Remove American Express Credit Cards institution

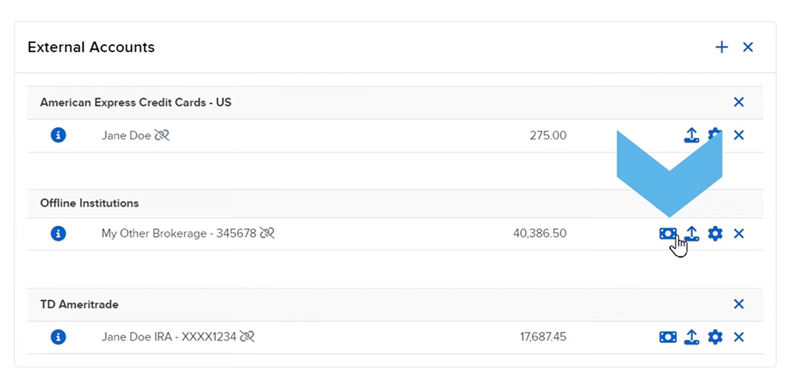[739, 102]
